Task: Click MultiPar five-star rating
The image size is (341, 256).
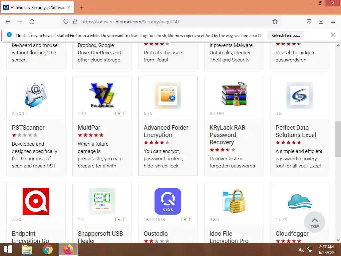Action: [91, 135]
